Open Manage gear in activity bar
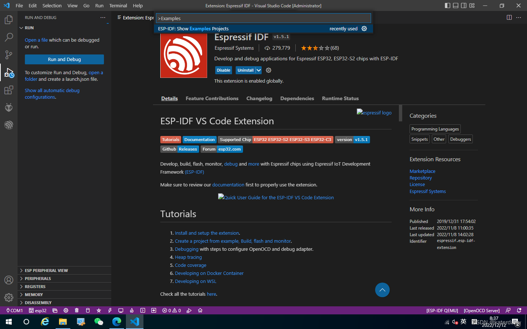This screenshot has height=329, width=527. click(9, 298)
